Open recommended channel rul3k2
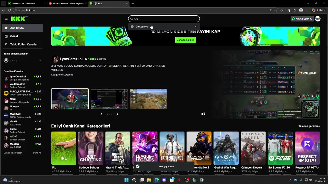Viewport: 328px width, 184px height. click(23, 138)
